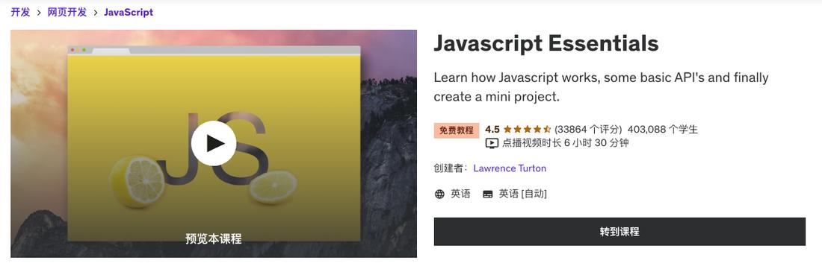Click the JS lemon course thumbnail

click(x=214, y=143)
